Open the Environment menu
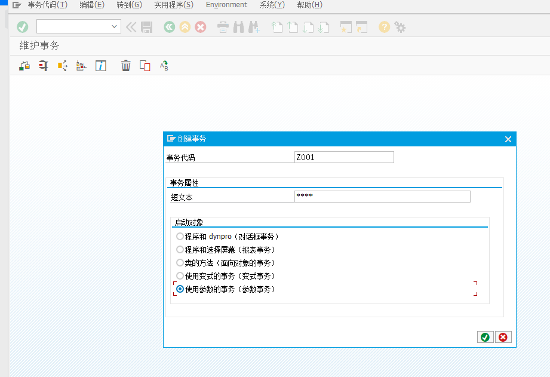Screen dimensions: 550x377 point(226,5)
